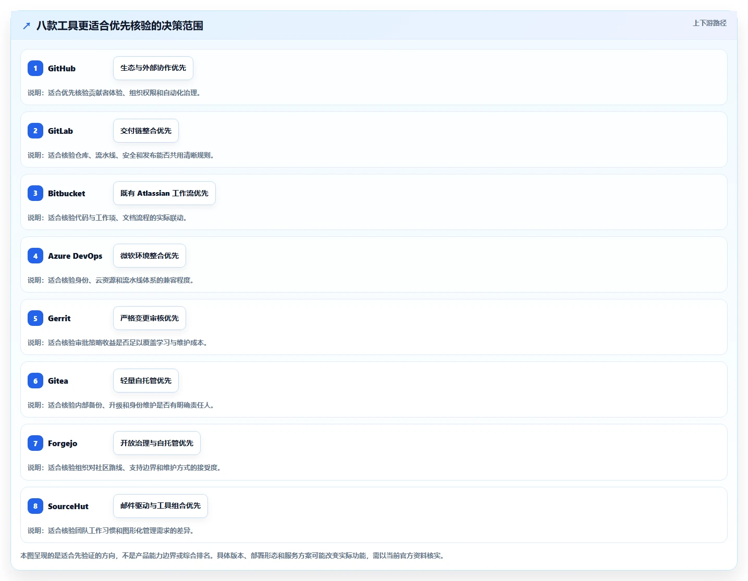Click Azure DevOps note about 身份、云资源
The height and width of the screenshot is (581, 748).
(x=111, y=280)
